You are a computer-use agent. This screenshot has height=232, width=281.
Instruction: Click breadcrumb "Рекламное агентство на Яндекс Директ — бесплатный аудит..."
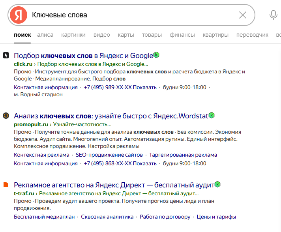point(119,193)
